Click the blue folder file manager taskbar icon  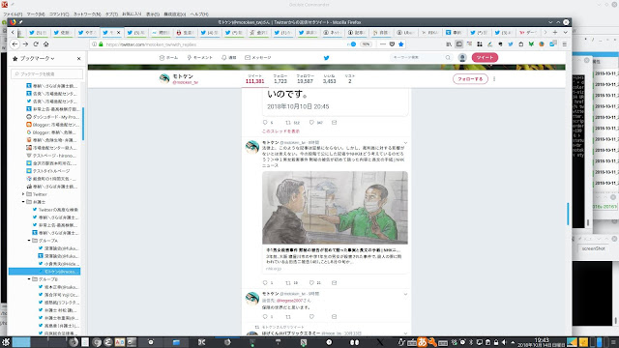(176, 342)
